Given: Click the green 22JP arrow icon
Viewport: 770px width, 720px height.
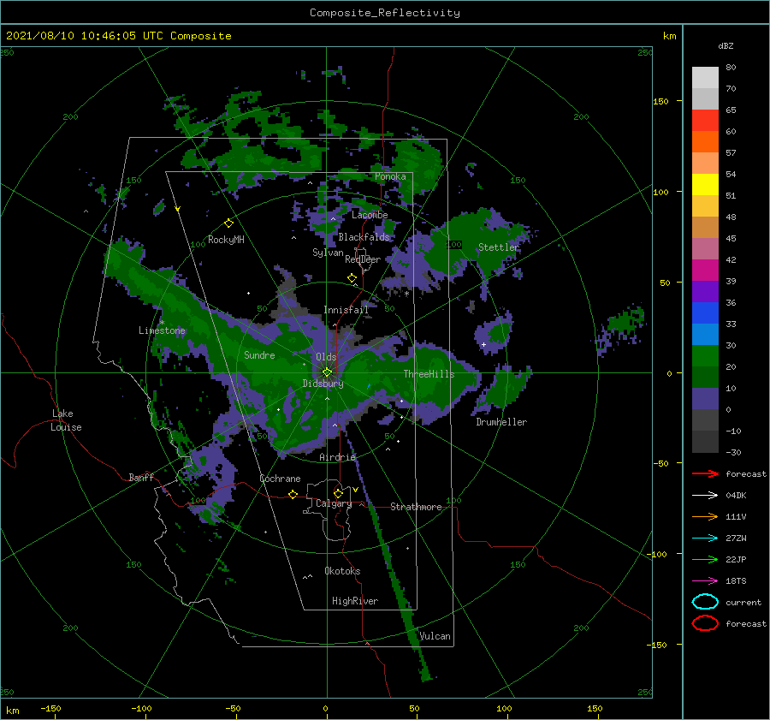Looking at the screenshot, I should coord(705,559).
